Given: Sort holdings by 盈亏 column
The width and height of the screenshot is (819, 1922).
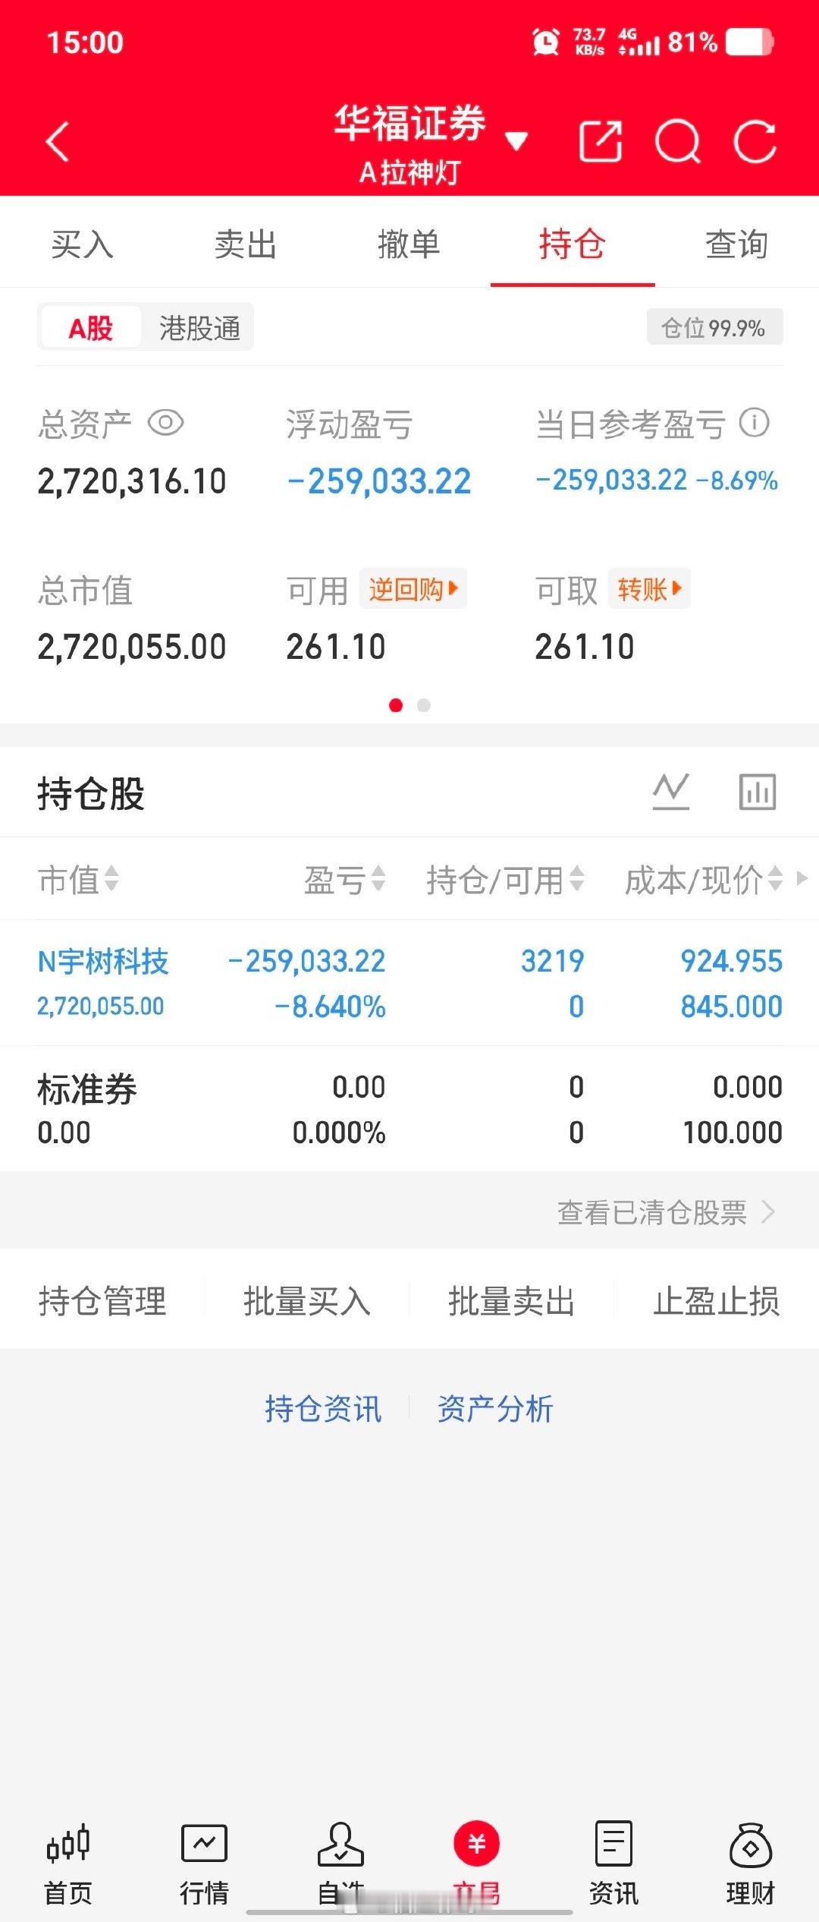Looking at the screenshot, I should [345, 880].
